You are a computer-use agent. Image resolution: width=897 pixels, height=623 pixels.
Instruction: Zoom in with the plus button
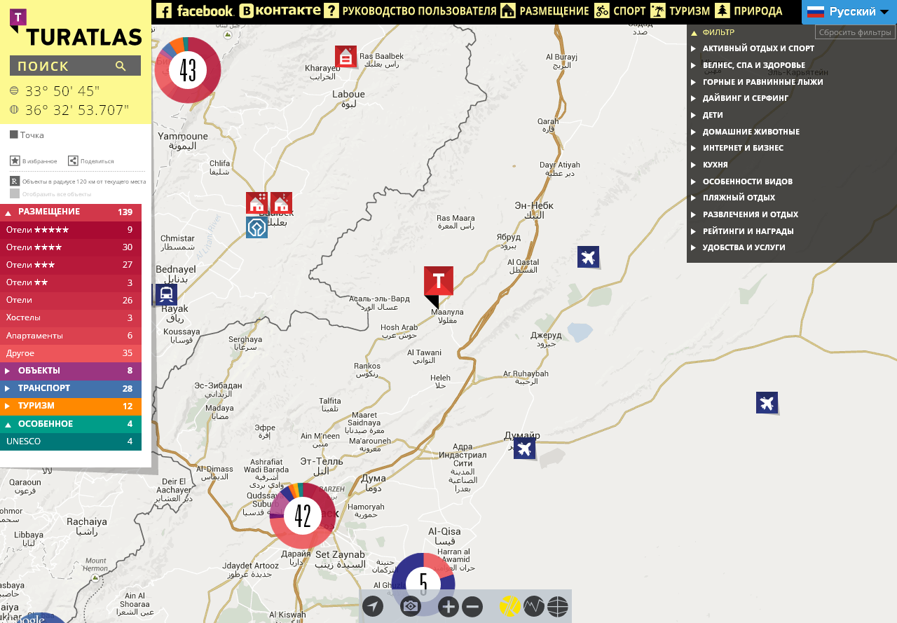tap(448, 606)
